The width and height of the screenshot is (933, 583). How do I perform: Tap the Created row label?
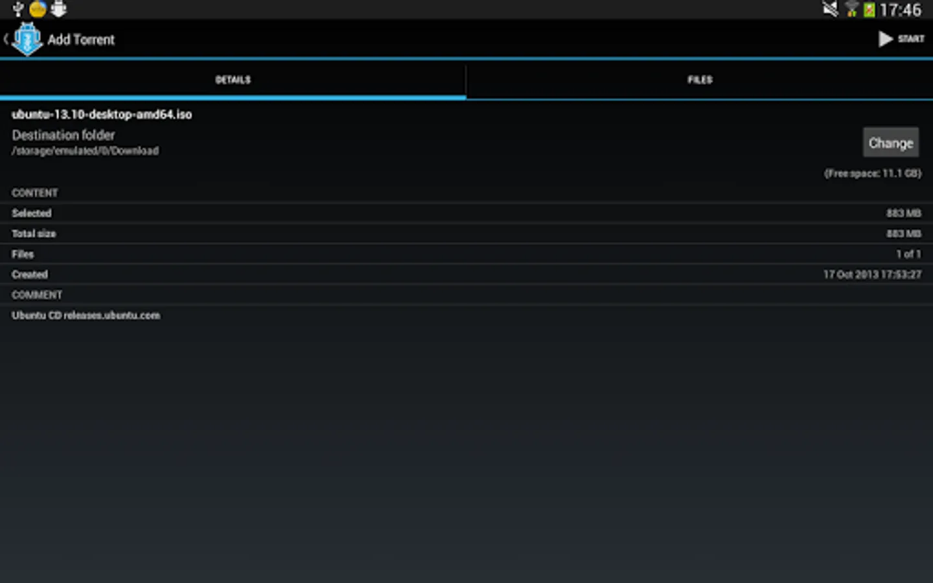click(30, 275)
